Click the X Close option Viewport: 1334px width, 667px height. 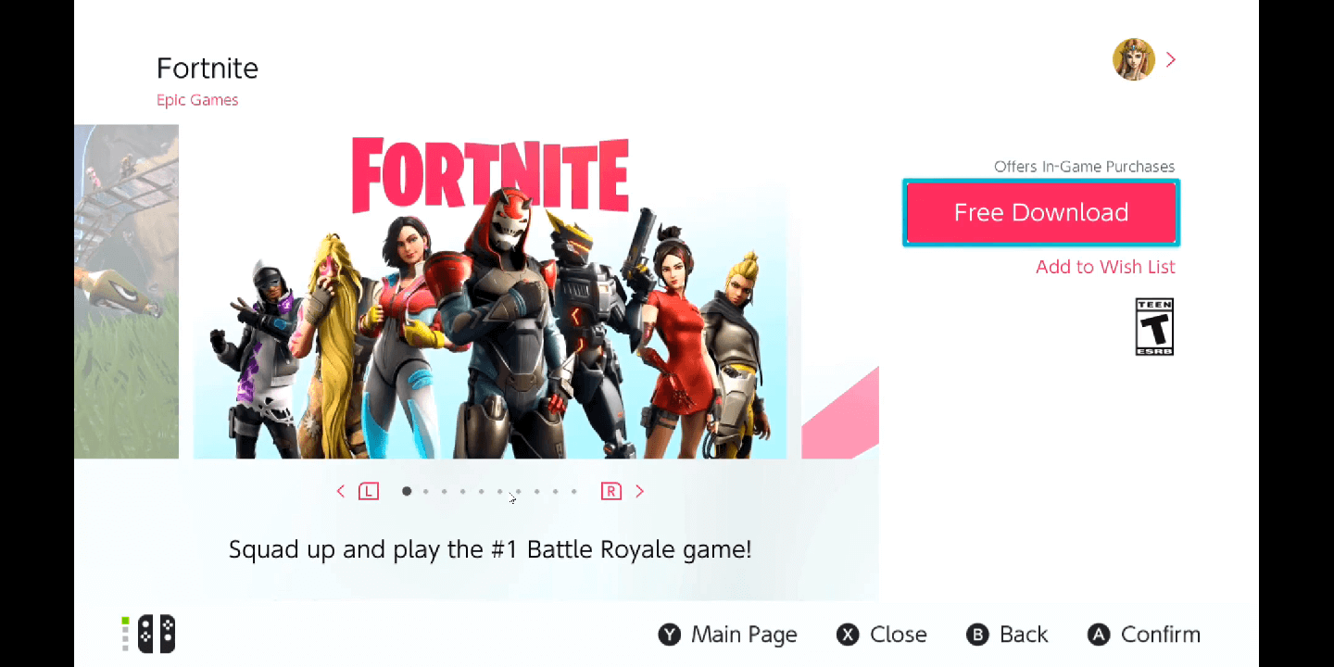coord(881,635)
